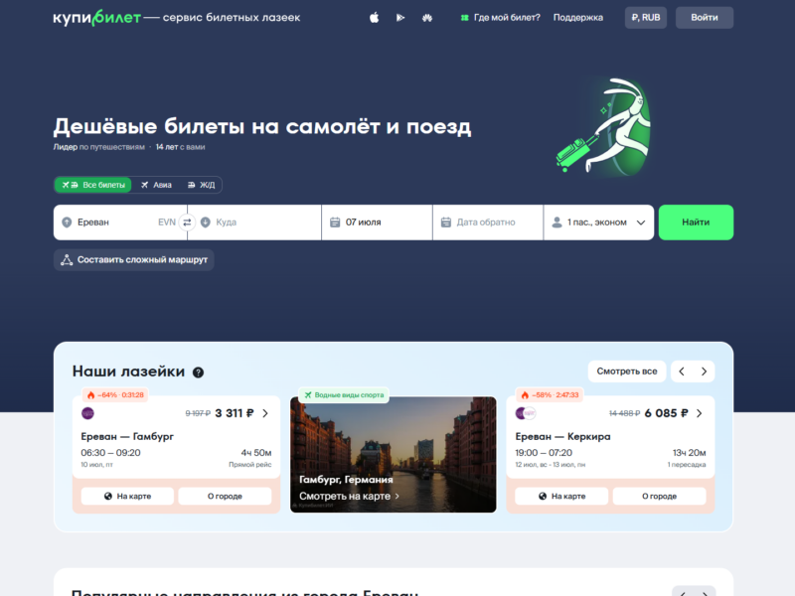Click the airline logos on Керкира card

(526, 413)
